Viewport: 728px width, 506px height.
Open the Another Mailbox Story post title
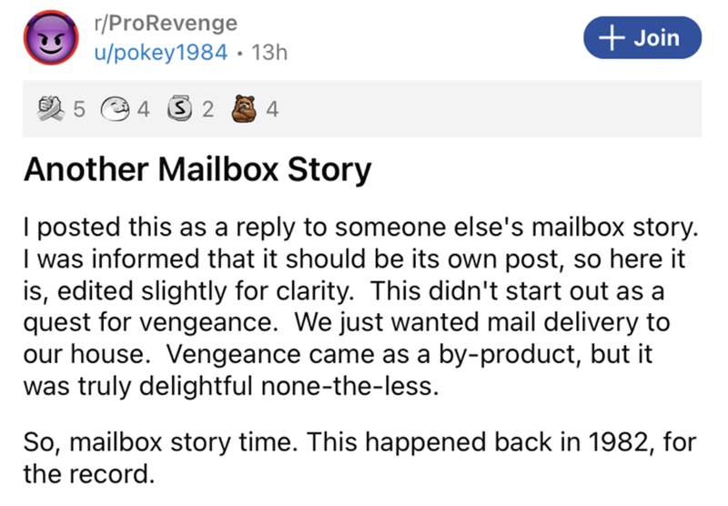coord(197,169)
